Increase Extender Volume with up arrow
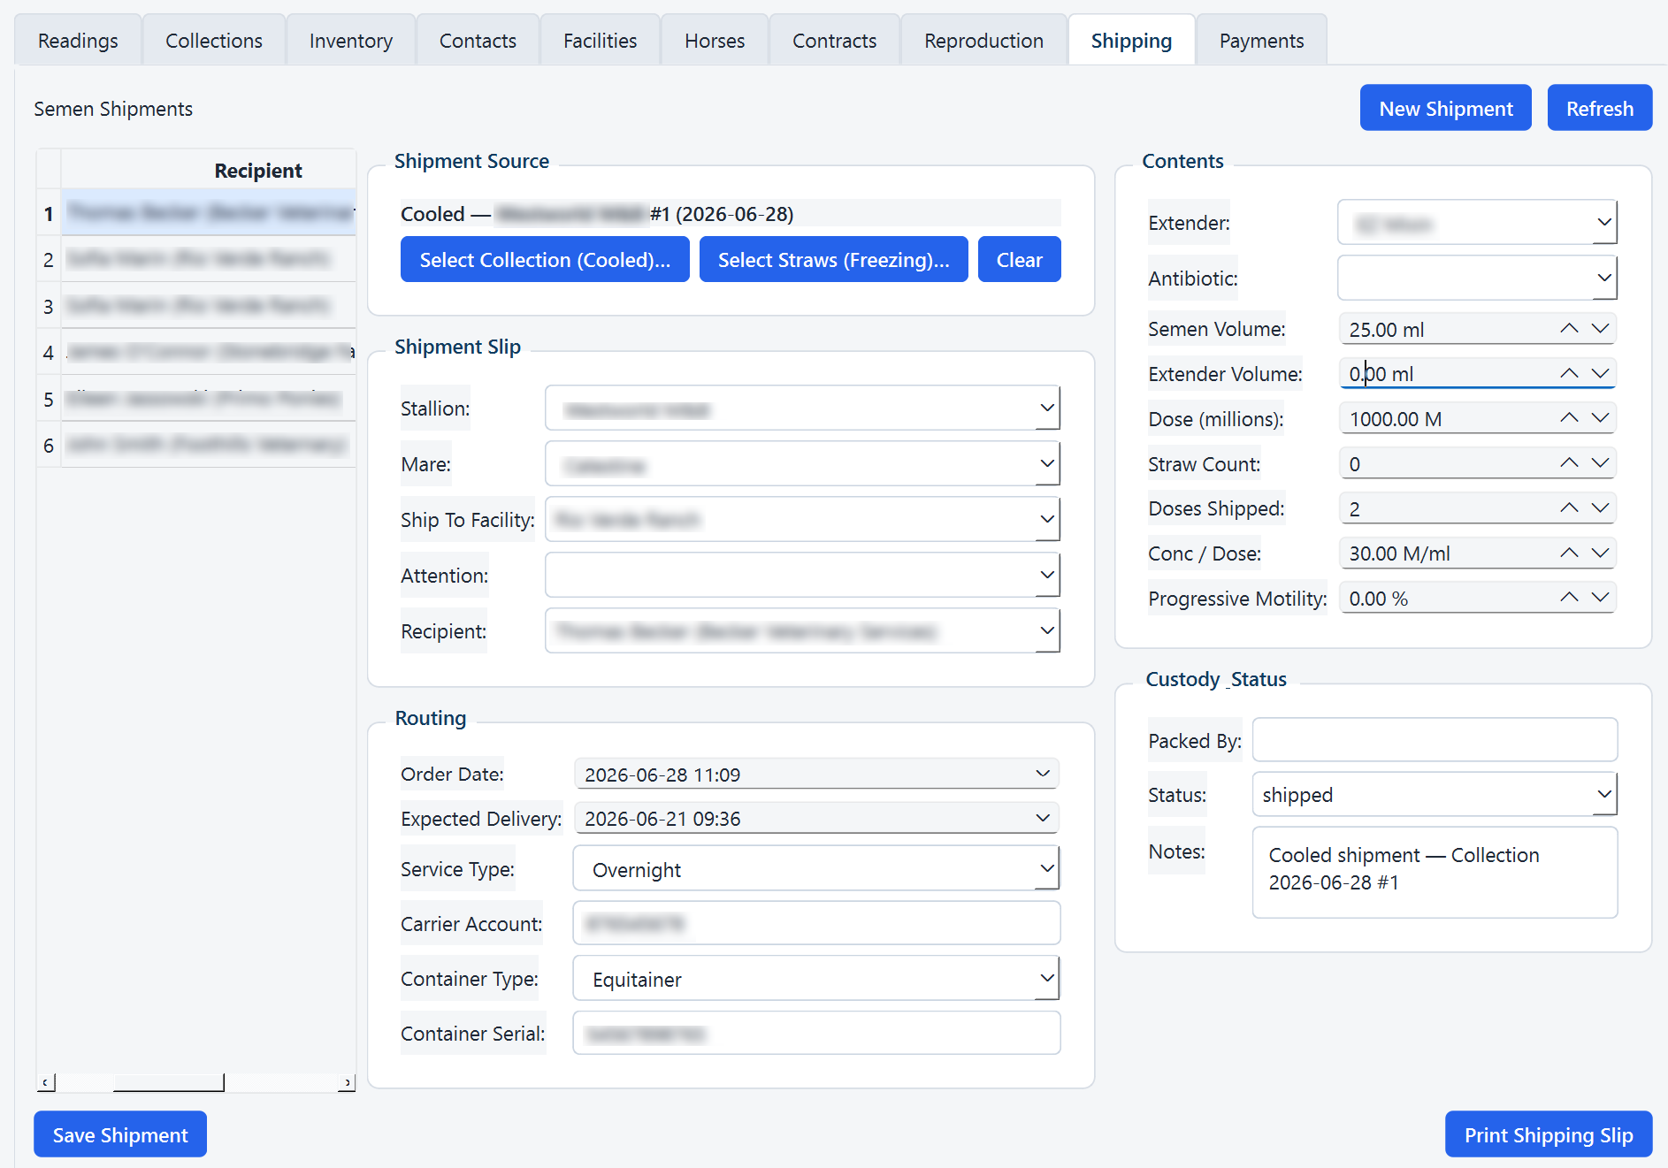1668x1168 pixels. pyautogui.click(x=1569, y=374)
